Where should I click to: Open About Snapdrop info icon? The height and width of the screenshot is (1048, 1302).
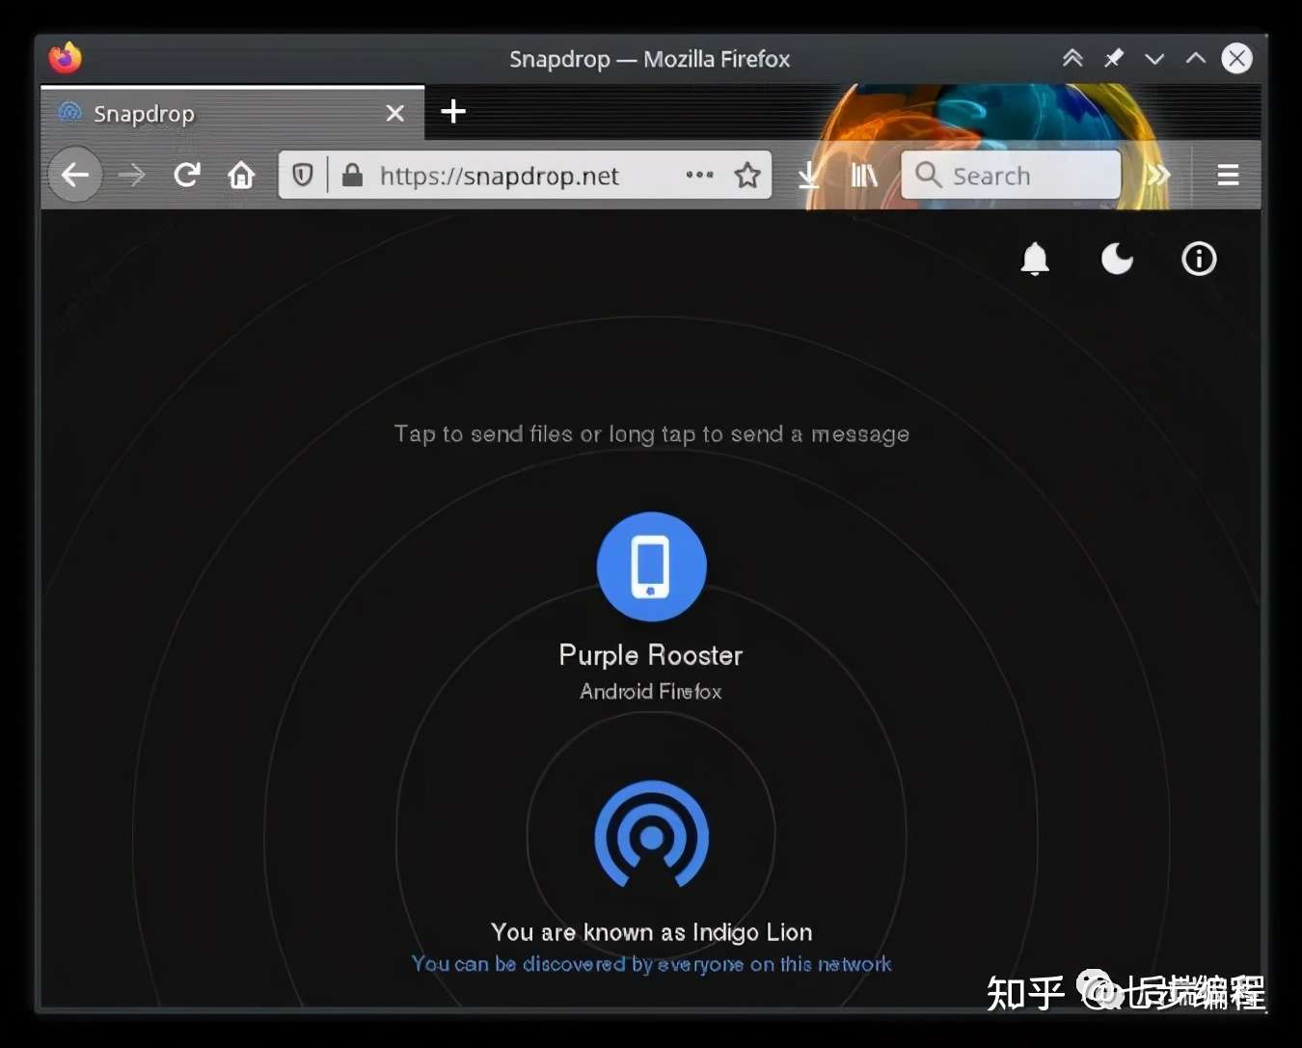[x=1199, y=259]
